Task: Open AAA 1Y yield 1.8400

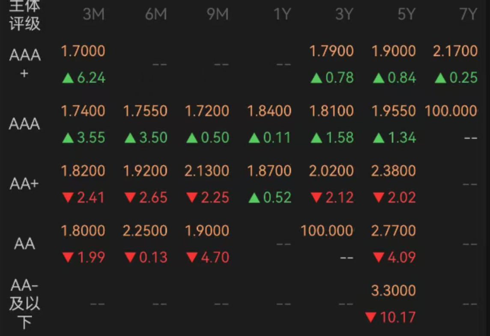Action: click(x=269, y=111)
